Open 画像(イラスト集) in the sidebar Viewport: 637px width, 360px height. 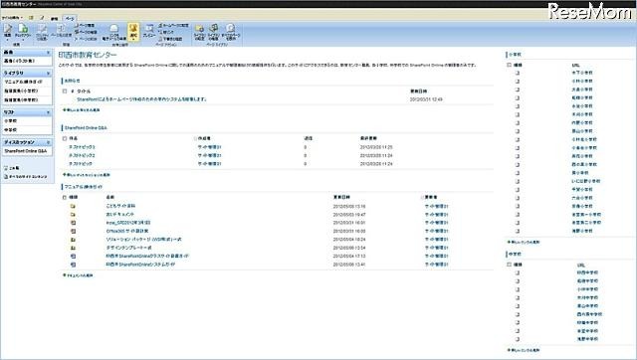[x=19, y=61]
